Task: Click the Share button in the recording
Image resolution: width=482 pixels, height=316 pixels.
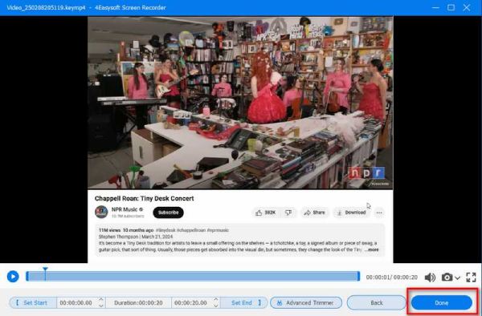Action: 314,213
